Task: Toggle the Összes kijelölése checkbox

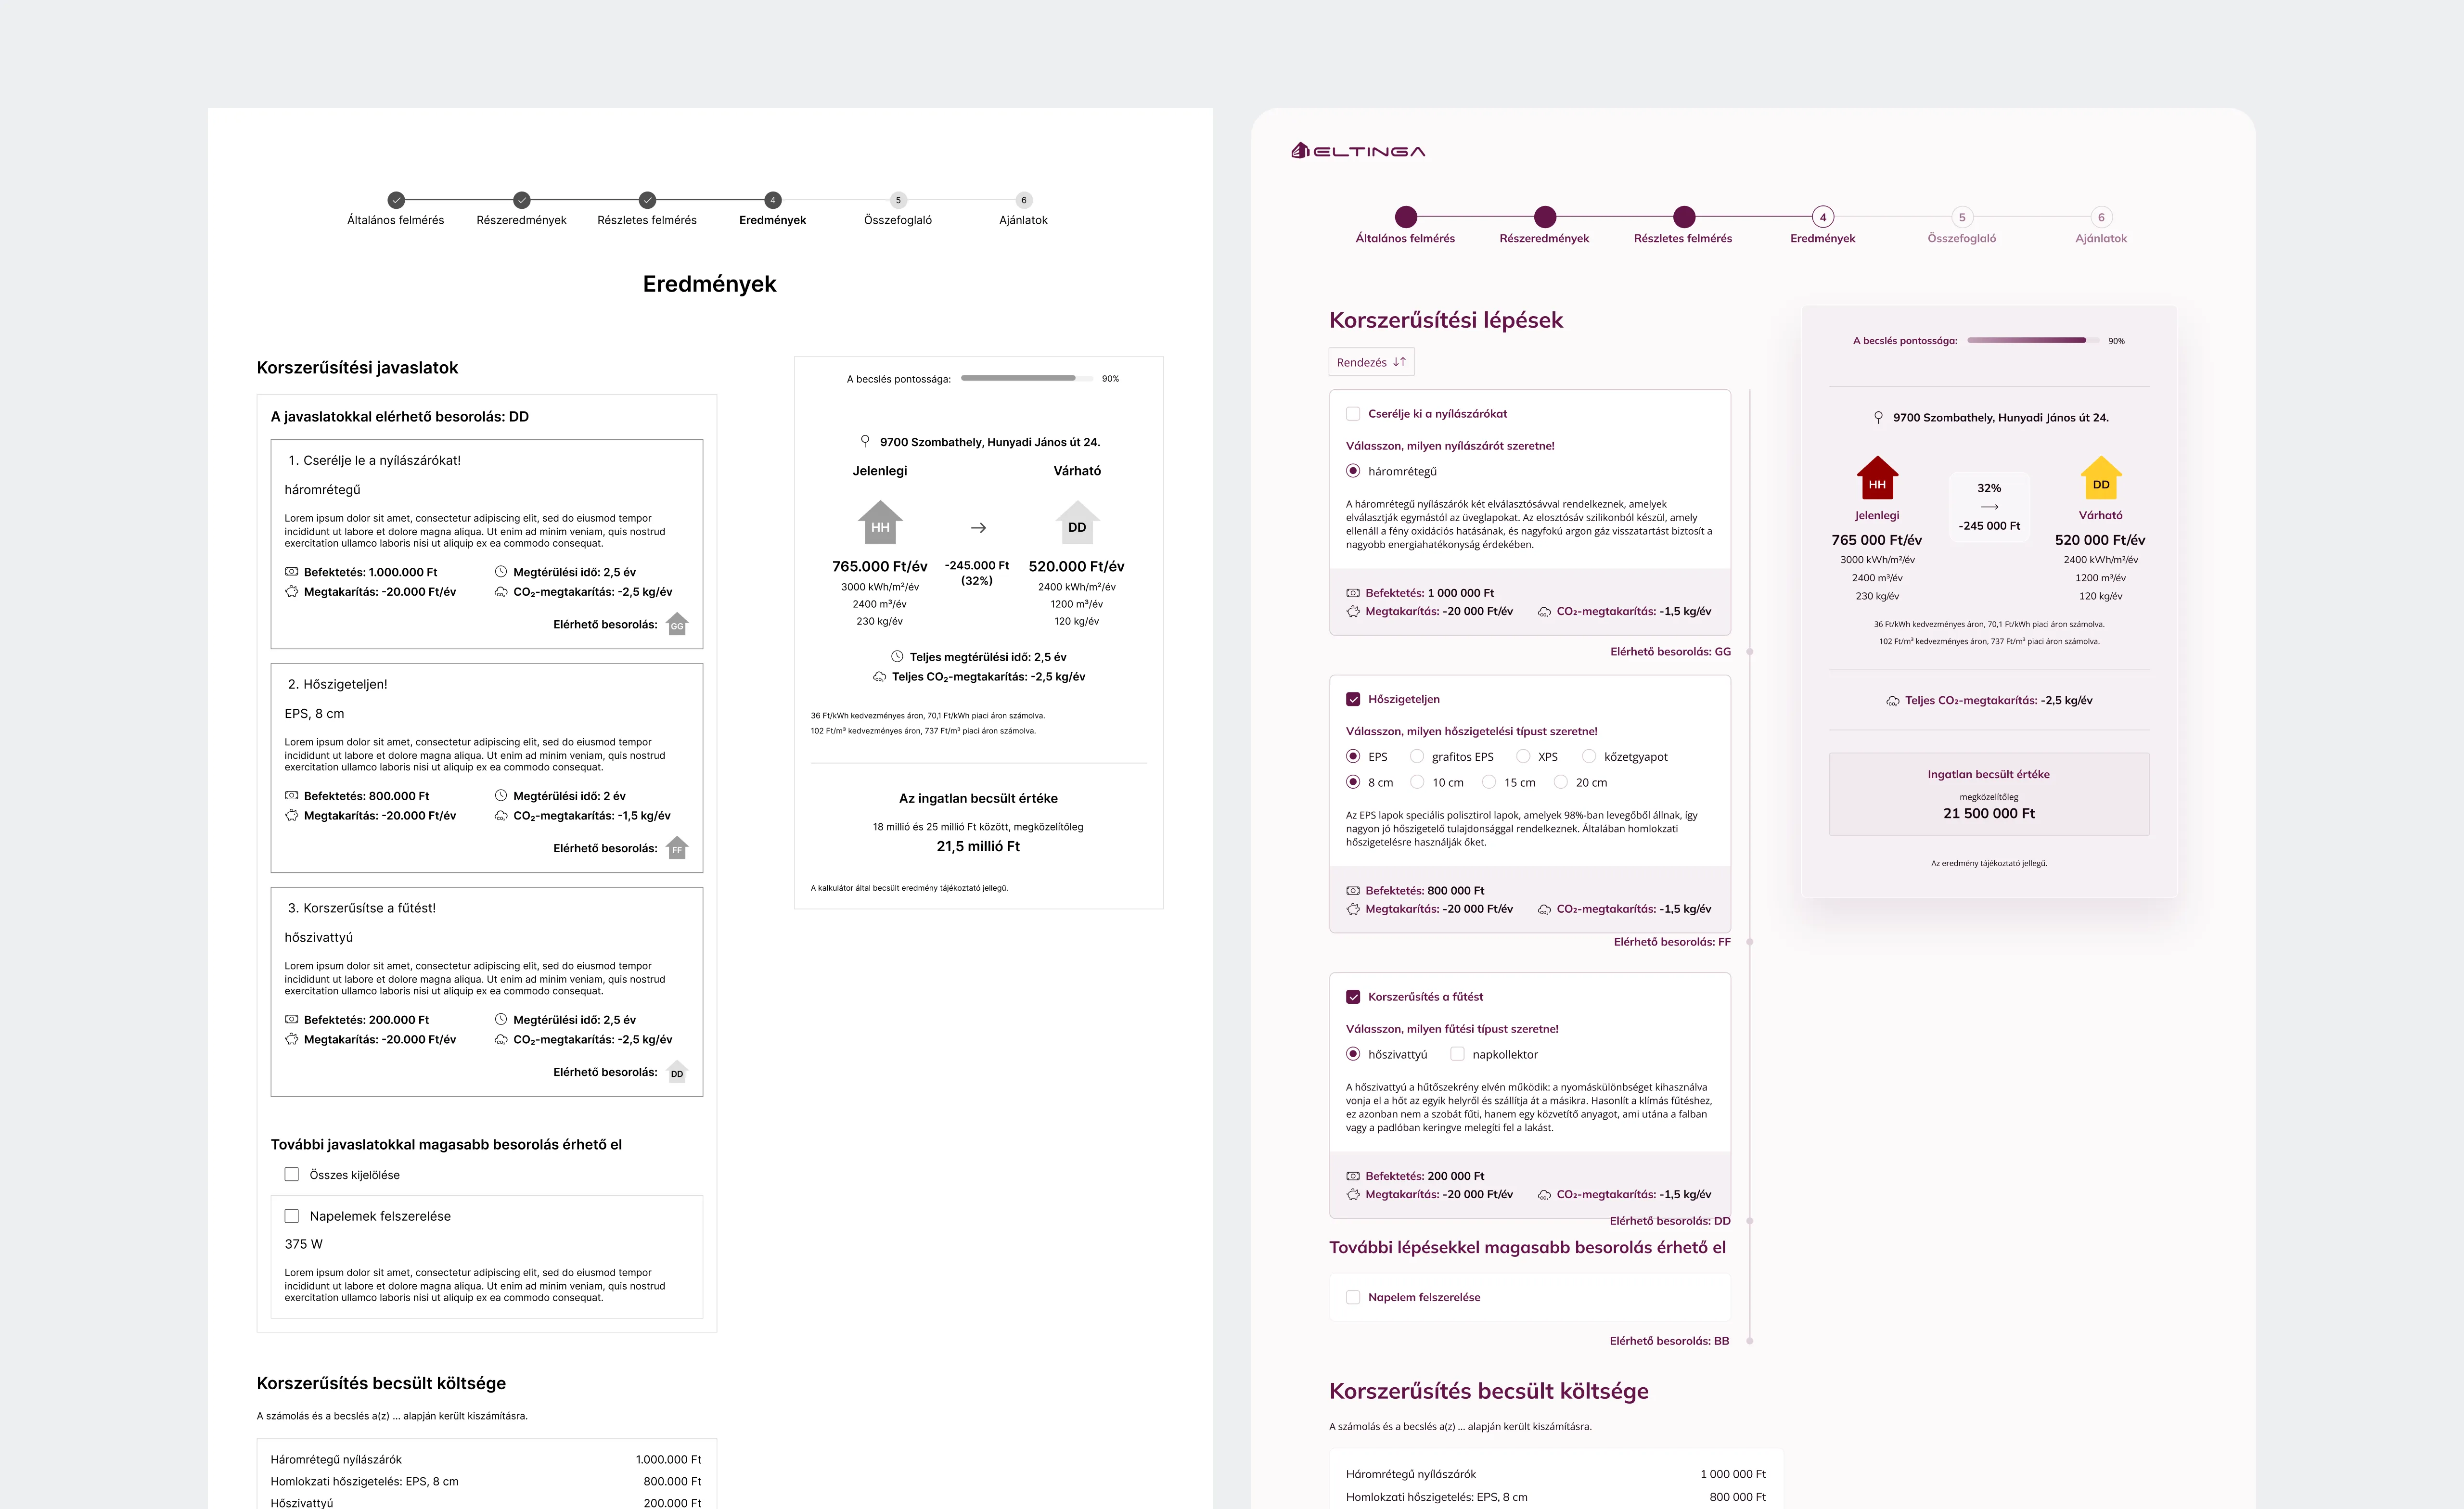Action: click(x=292, y=1175)
